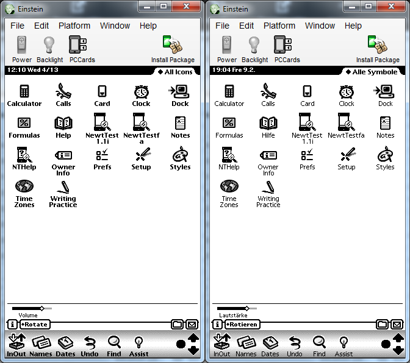The width and height of the screenshot is (410, 363).
Task: Click Power toolbar button in right window
Action: [x=227, y=49]
